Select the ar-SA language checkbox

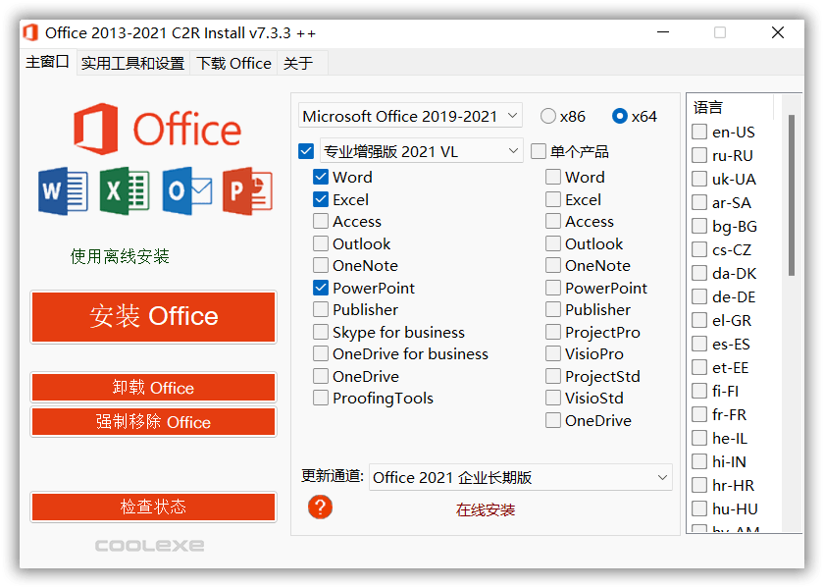tap(698, 202)
